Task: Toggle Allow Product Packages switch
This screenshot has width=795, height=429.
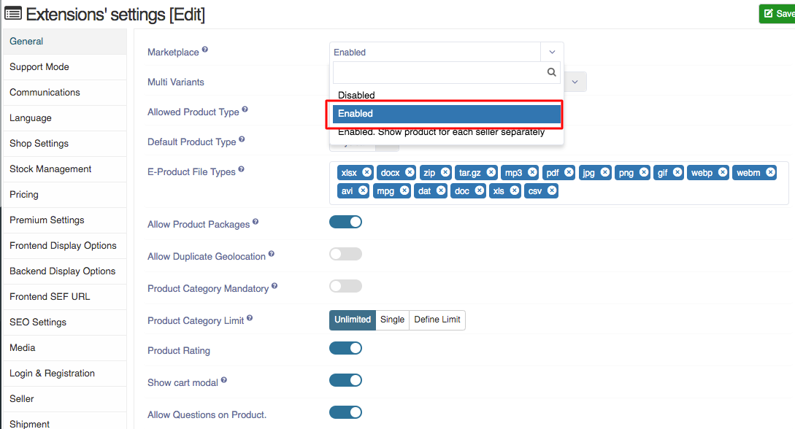Action: pyautogui.click(x=345, y=222)
